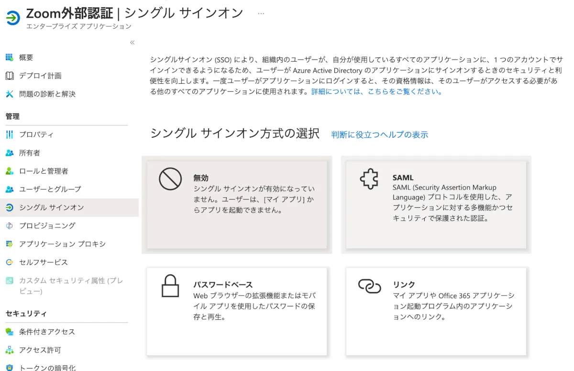Click the アプリケーション プロキシ icon

[x=9, y=244]
